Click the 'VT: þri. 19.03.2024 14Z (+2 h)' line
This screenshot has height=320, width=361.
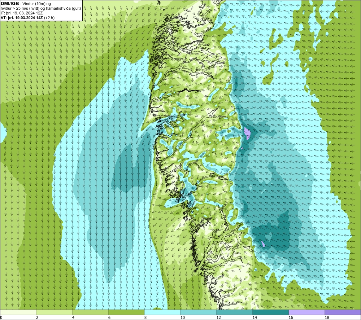(x=28, y=18)
